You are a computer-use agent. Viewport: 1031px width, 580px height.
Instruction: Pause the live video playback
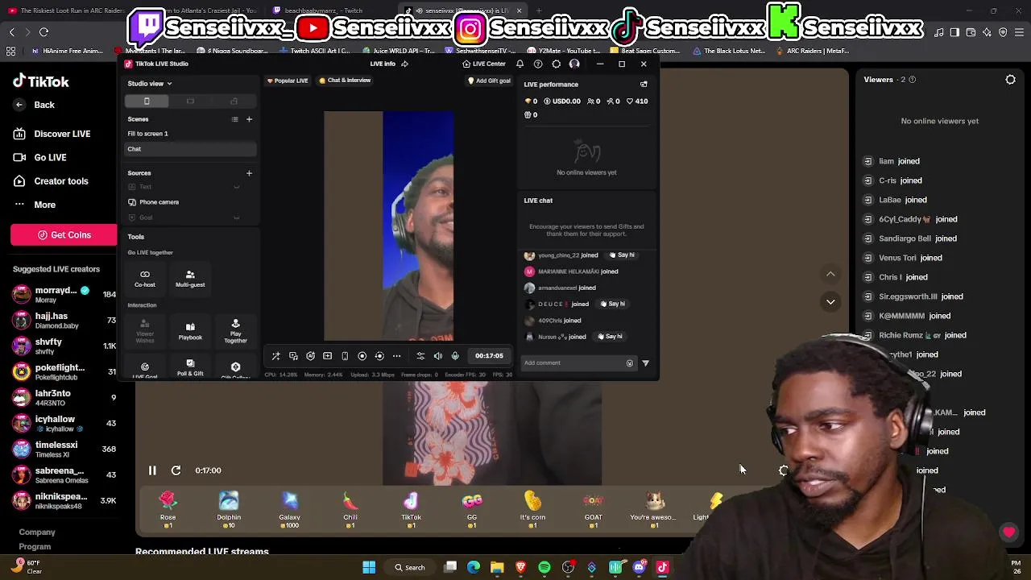point(152,470)
